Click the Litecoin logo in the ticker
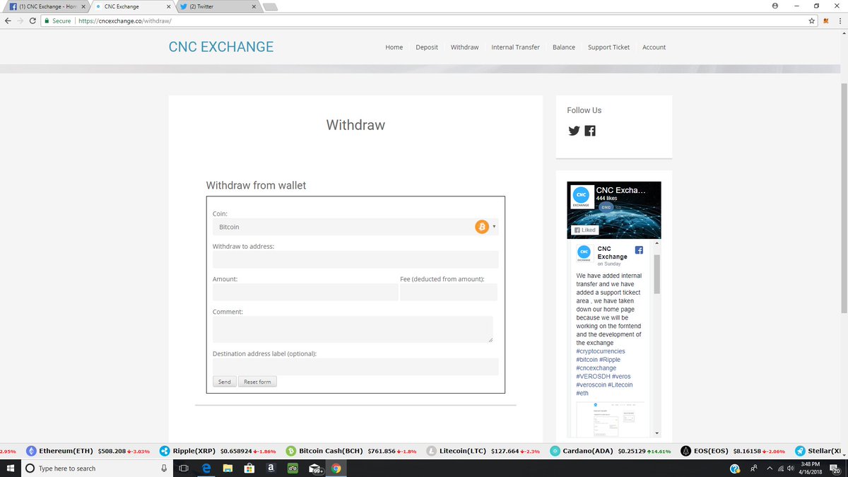Viewport: 848px width, 477px height. click(430, 451)
